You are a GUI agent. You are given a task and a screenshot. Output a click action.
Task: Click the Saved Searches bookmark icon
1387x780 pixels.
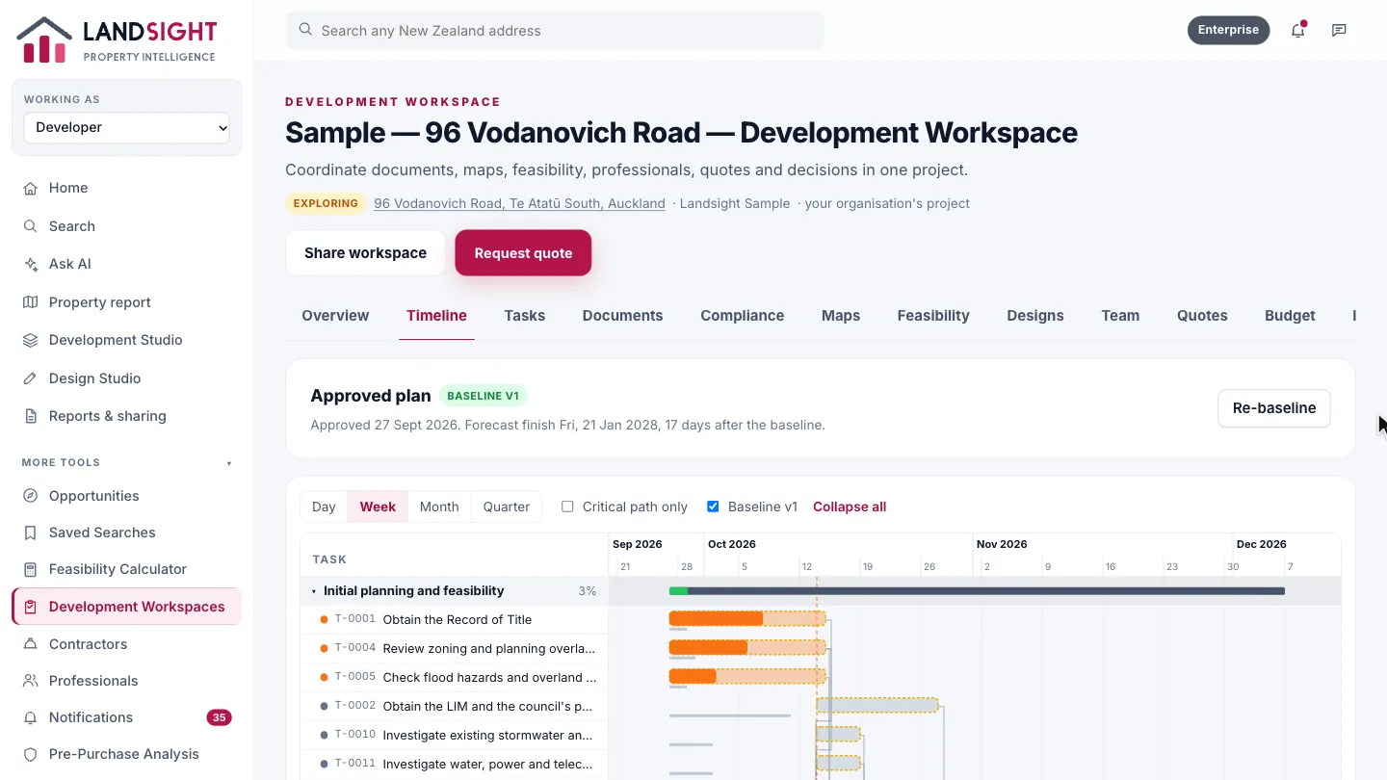coord(31,533)
